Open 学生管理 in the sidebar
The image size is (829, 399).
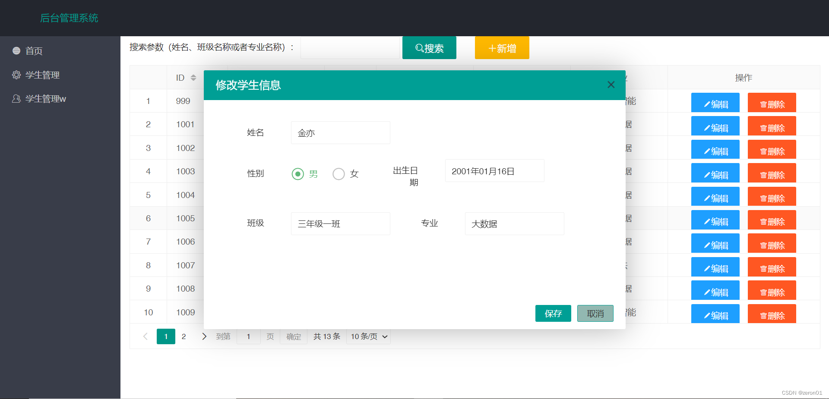click(42, 75)
